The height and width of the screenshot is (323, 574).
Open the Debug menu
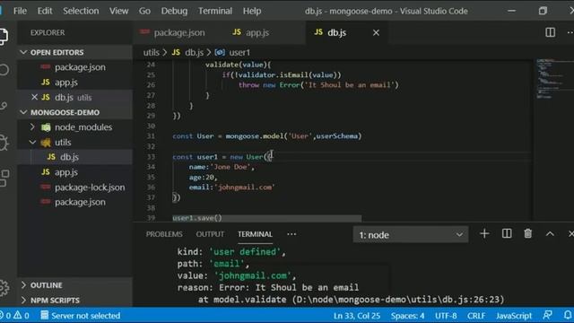[174, 11]
